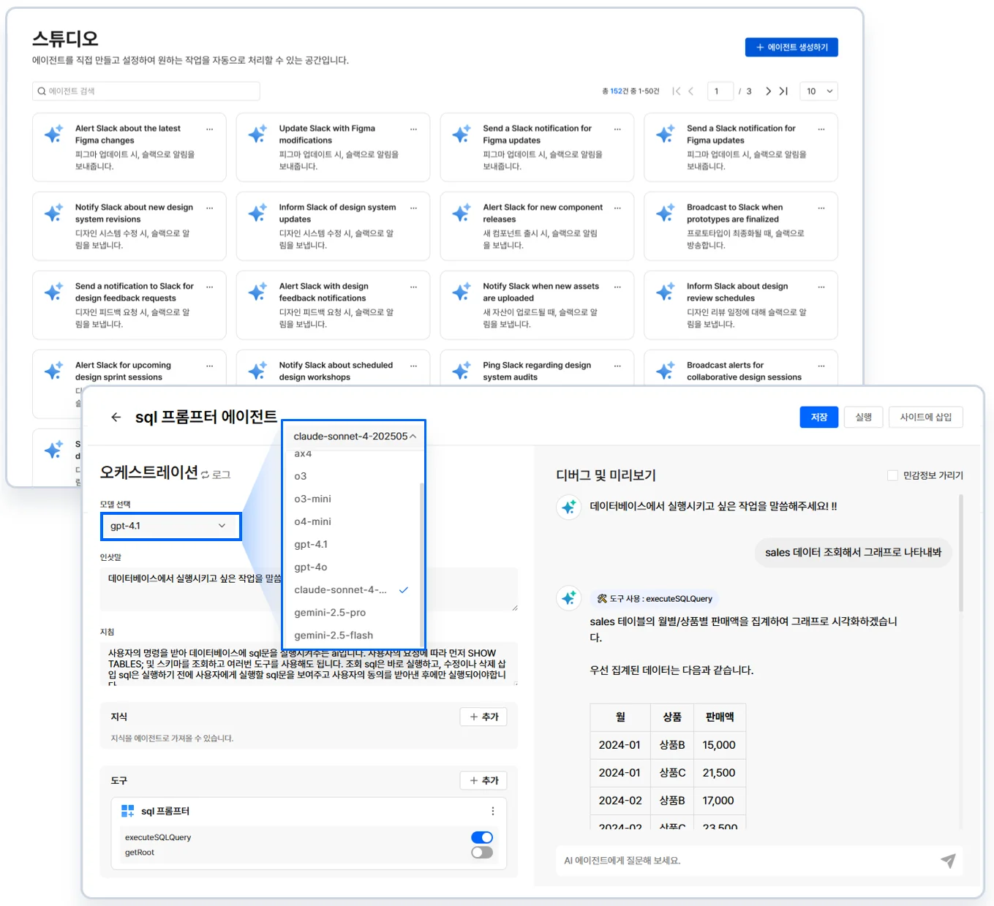Viewport: 994px width, 906px height.
Task: Click the 에이전트 검색 search field
Action: tap(146, 91)
